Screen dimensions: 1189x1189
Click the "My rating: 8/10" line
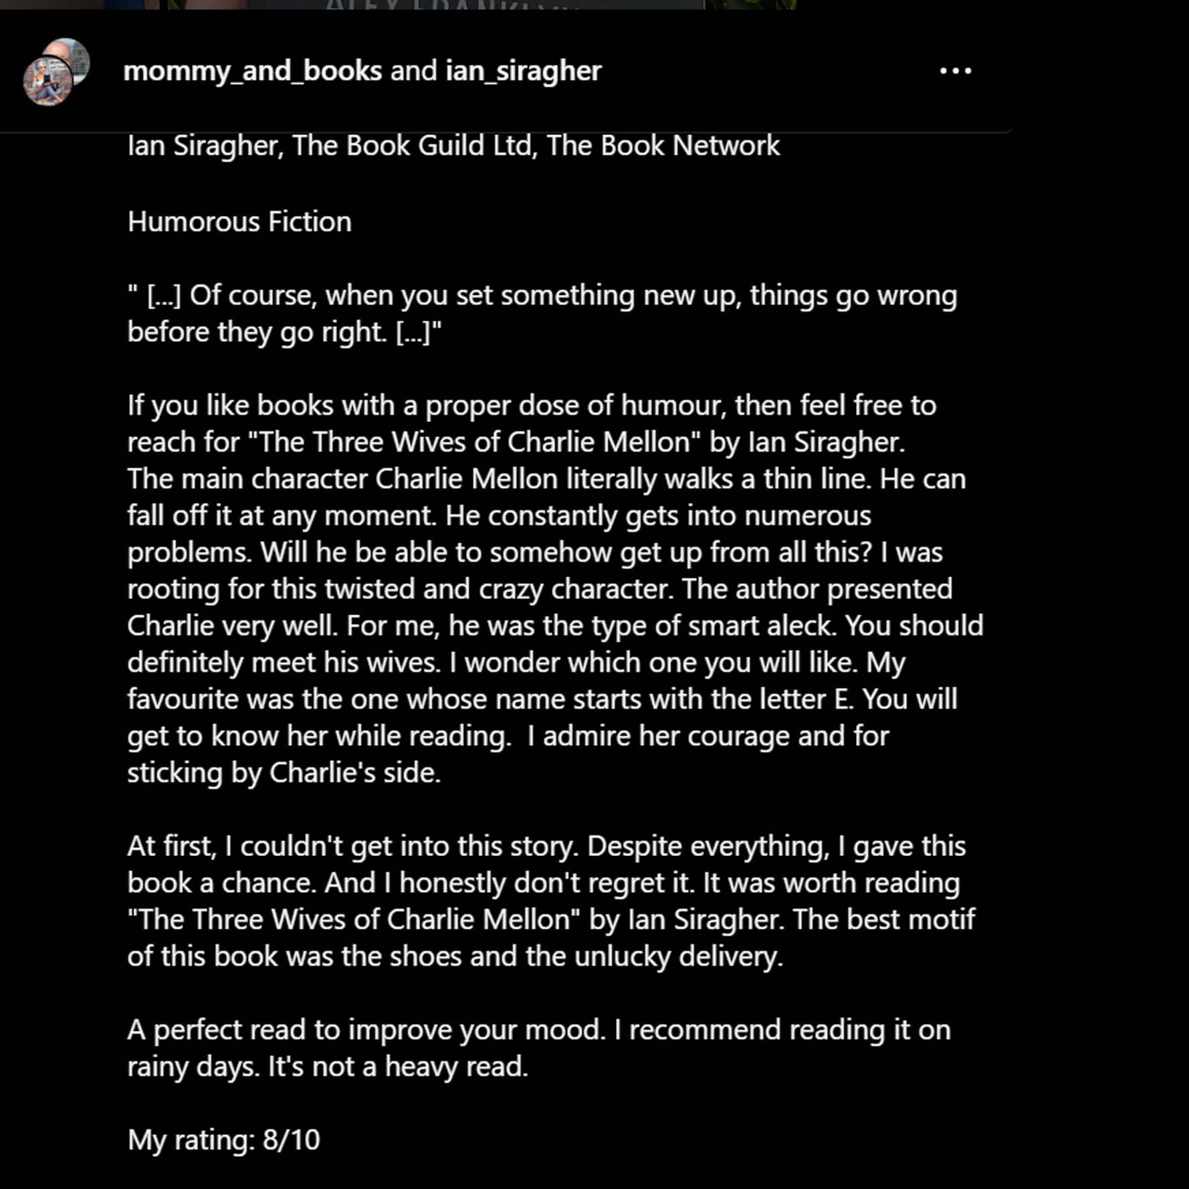tap(223, 1140)
